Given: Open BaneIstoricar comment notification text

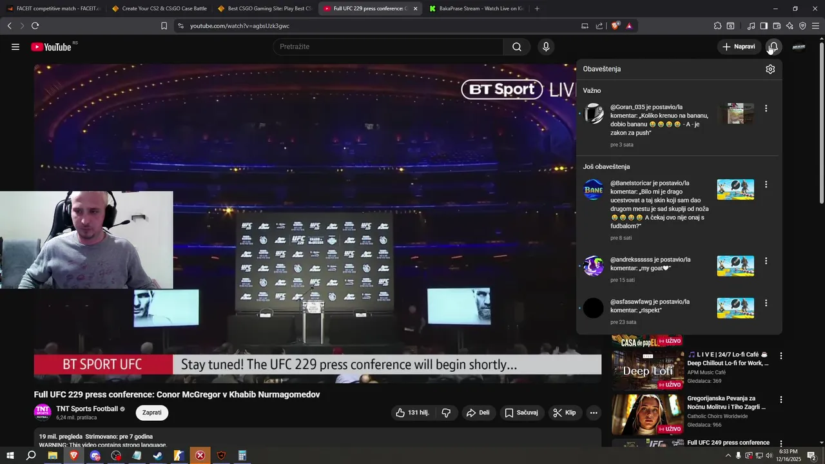Looking at the screenshot, I should tap(659, 204).
